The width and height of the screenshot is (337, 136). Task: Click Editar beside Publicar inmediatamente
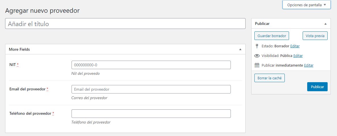pyautogui.click(x=309, y=65)
